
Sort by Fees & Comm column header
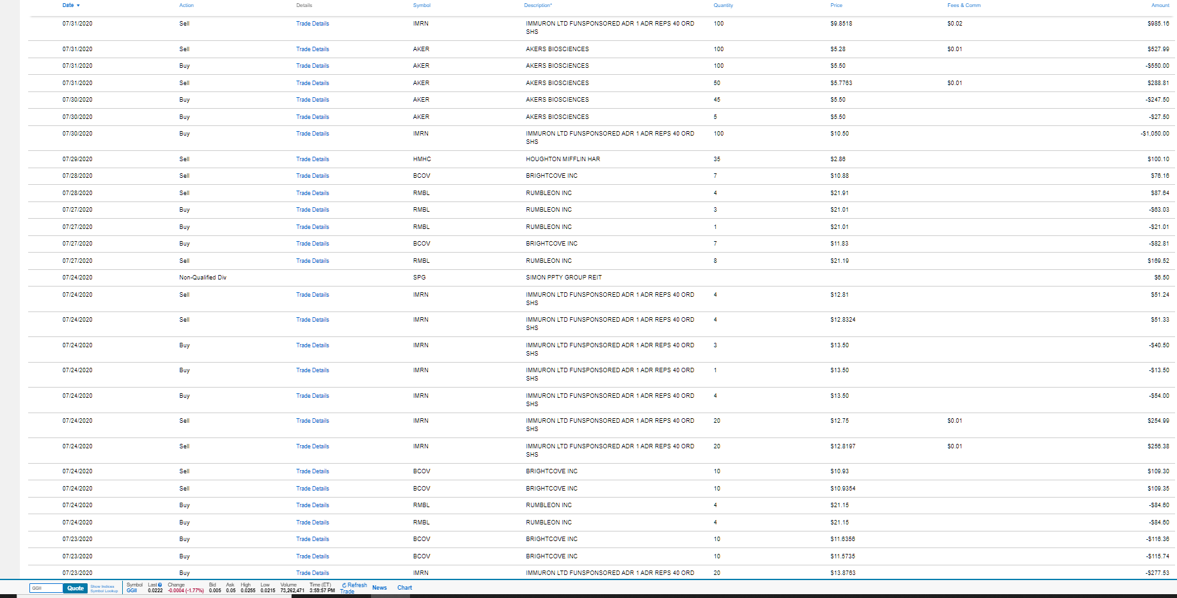[x=963, y=5]
